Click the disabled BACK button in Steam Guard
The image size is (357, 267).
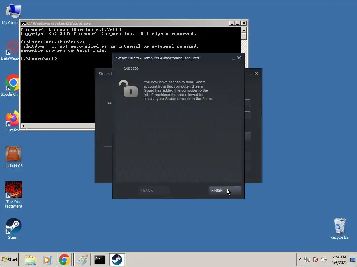click(x=154, y=191)
